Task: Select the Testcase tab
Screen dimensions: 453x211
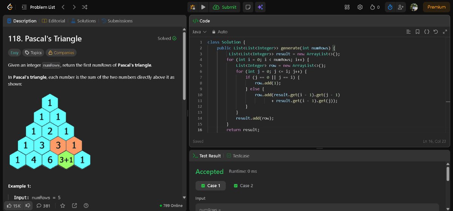Action: point(238,156)
